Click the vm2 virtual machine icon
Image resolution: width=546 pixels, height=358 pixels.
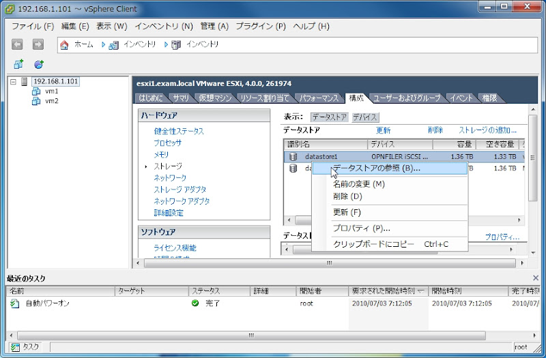[36, 101]
